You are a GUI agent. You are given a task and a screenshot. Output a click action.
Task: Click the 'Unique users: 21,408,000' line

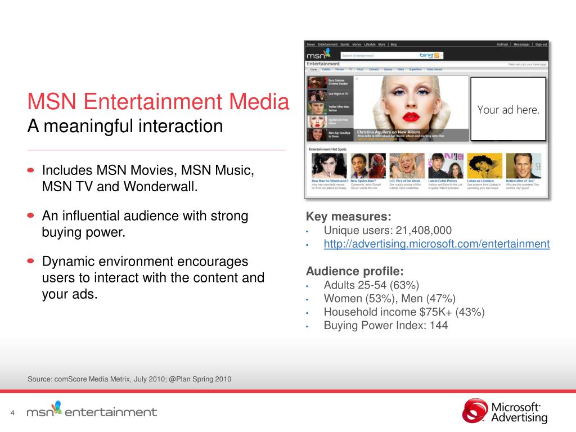click(x=388, y=230)
